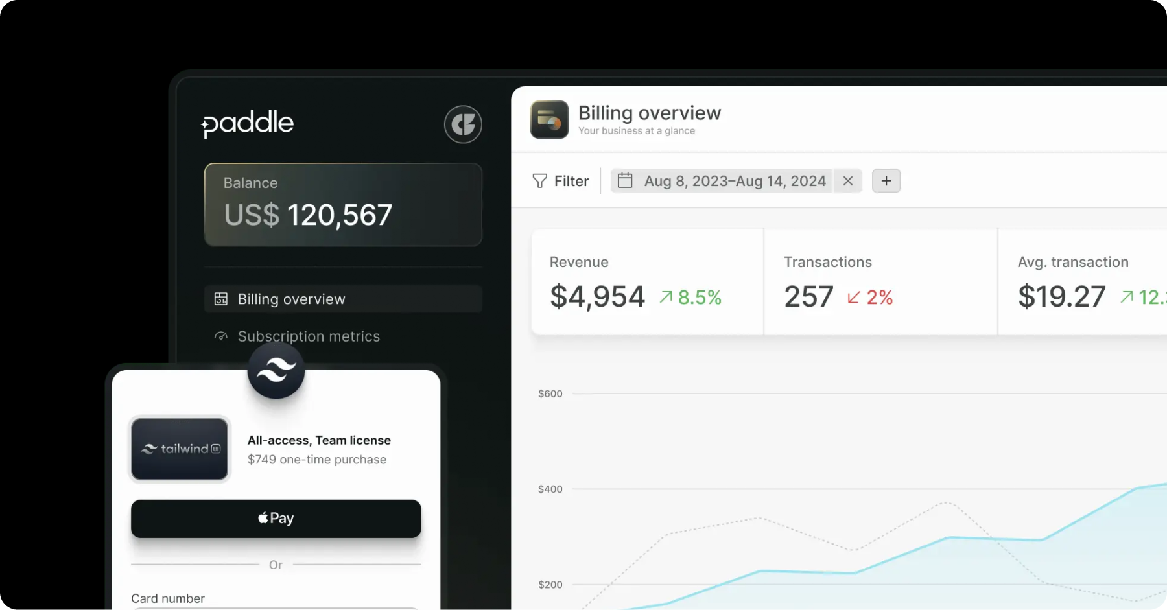Image resolution: width=1167 pixels, height=610 pixels.
Task: Click the 'Billing overview' page heading
Action: [x=650, y=113]
